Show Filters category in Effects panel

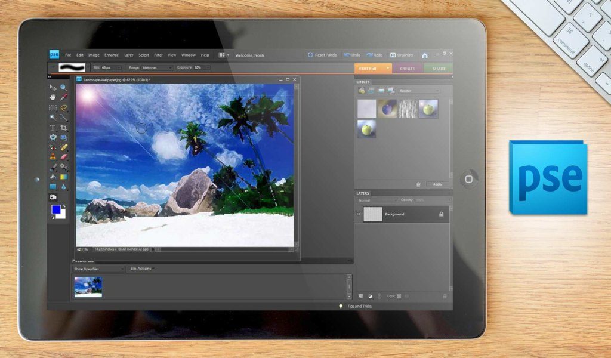point(362,91)
